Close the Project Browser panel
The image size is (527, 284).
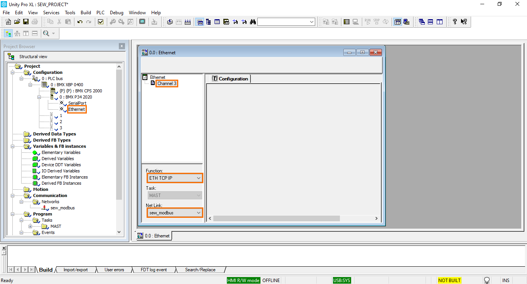click(122, 46)
